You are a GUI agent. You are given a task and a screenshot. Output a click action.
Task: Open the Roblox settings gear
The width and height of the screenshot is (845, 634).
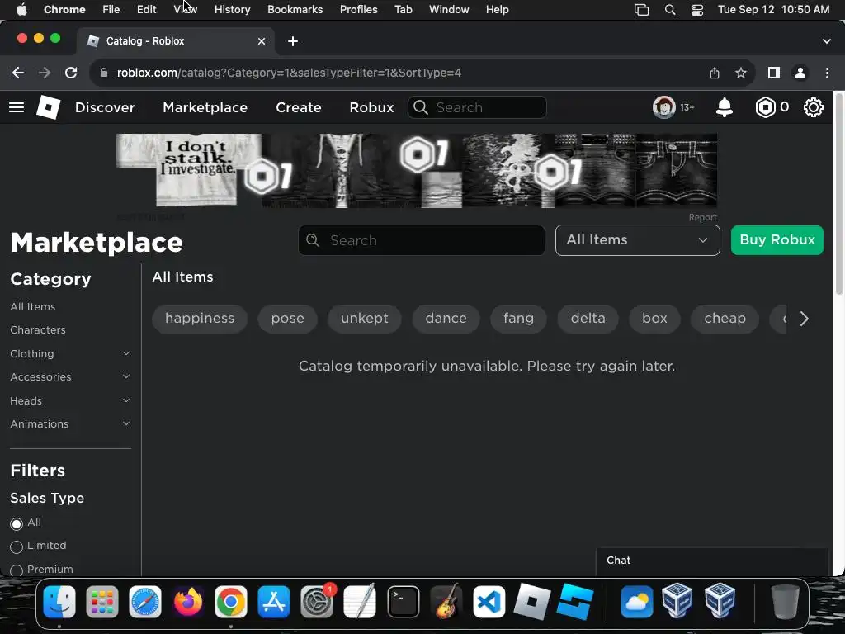pyautogui.click(x=813, y=107)
